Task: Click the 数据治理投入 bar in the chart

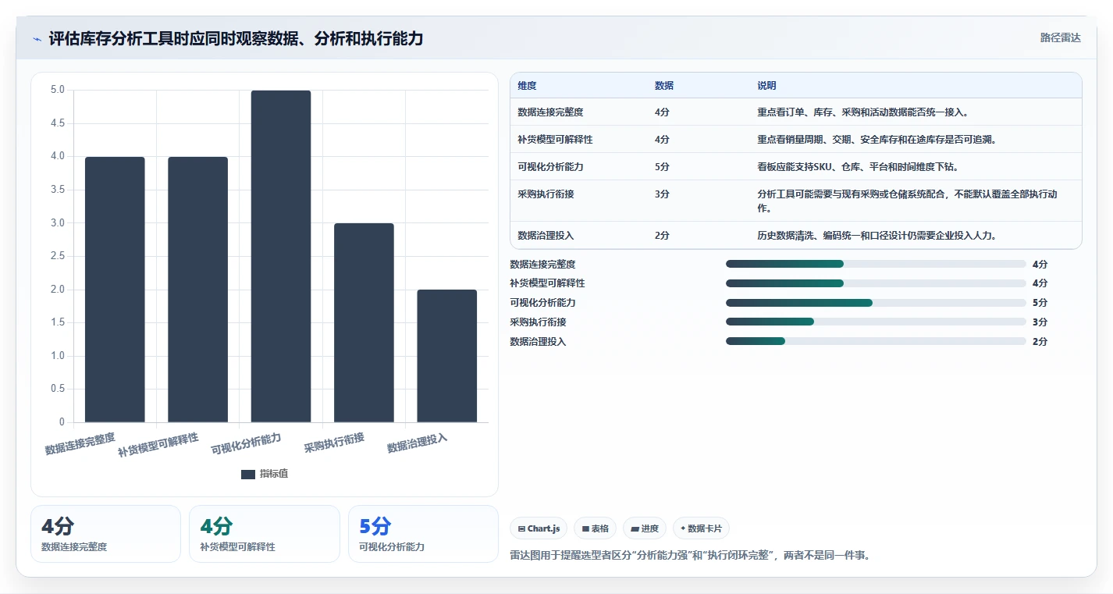Action: (447, 356)
